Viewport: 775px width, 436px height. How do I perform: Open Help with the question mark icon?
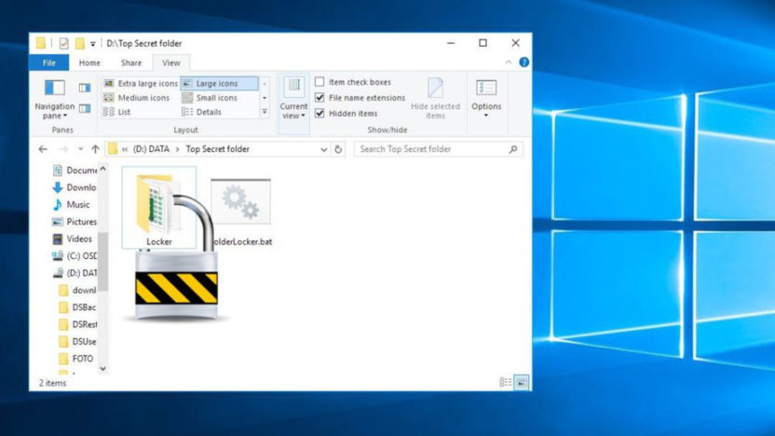[x=523, y=62]
